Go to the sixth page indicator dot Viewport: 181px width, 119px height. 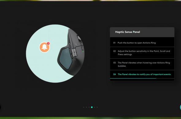[97, 107]
